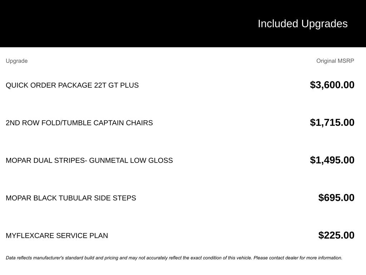The image size is (366, 275).
Task: Click "Please contact dealer for more information"
Action: click(298, 258)
